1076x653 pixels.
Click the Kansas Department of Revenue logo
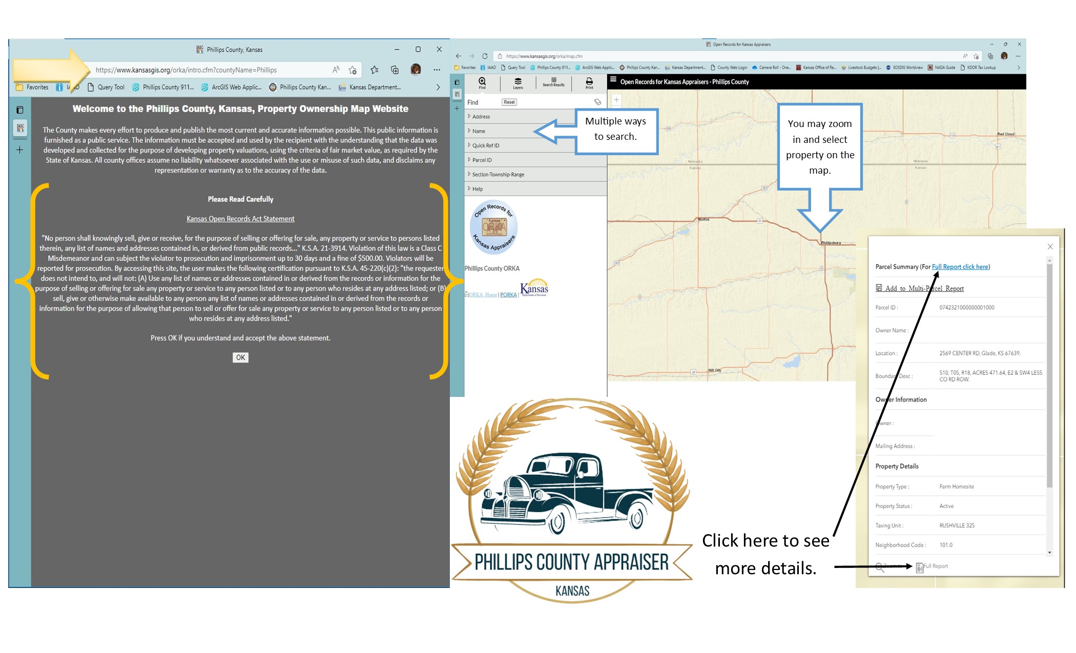pyautogui.click(x=534, y=288)
